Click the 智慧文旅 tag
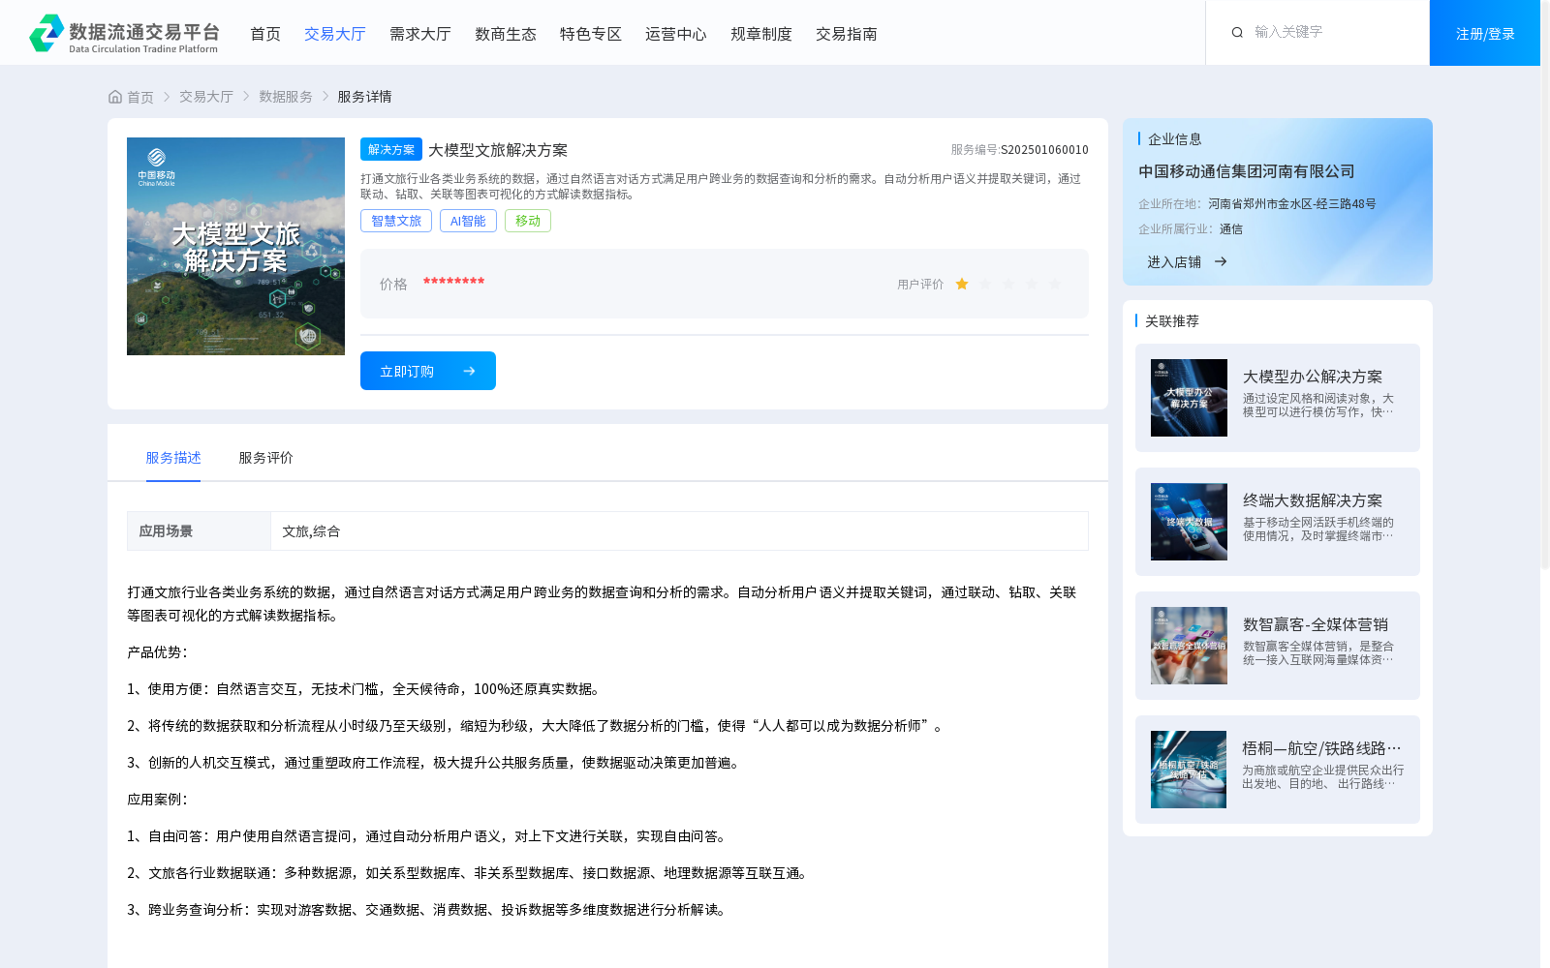Screen dimensions: 1550x968 click(396, 221)
